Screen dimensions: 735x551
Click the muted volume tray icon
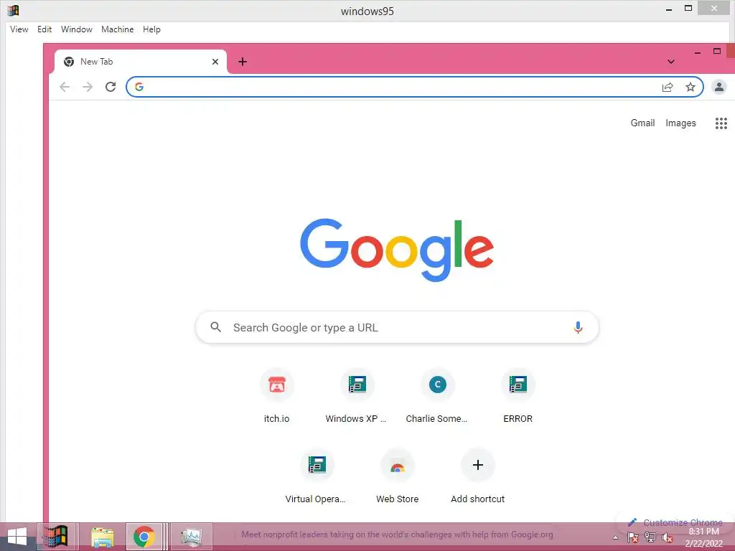(668, 538)
